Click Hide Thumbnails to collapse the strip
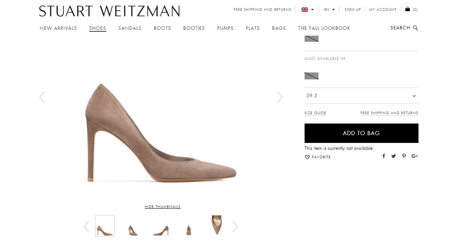The width and height of the screenshot is (465, 244). point(162,206)
